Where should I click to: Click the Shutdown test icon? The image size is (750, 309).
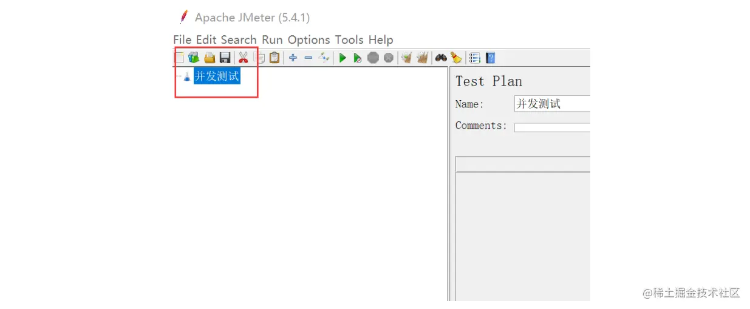[389, 58]
